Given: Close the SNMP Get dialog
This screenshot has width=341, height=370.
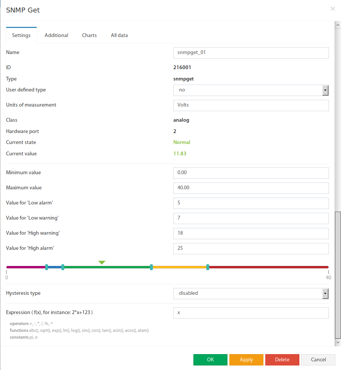Looking at the screenshot, I should pyautogui.click(x=333, y=9).
